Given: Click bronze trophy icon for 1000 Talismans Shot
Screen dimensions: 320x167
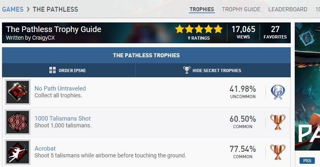Looking at the screenshot, I should click(277, 122).
